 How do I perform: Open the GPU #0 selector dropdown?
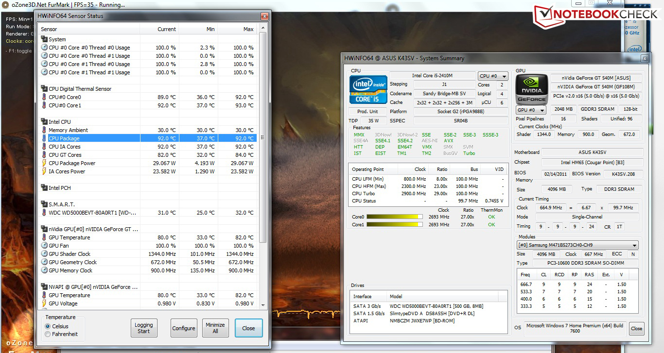[530, 110]
